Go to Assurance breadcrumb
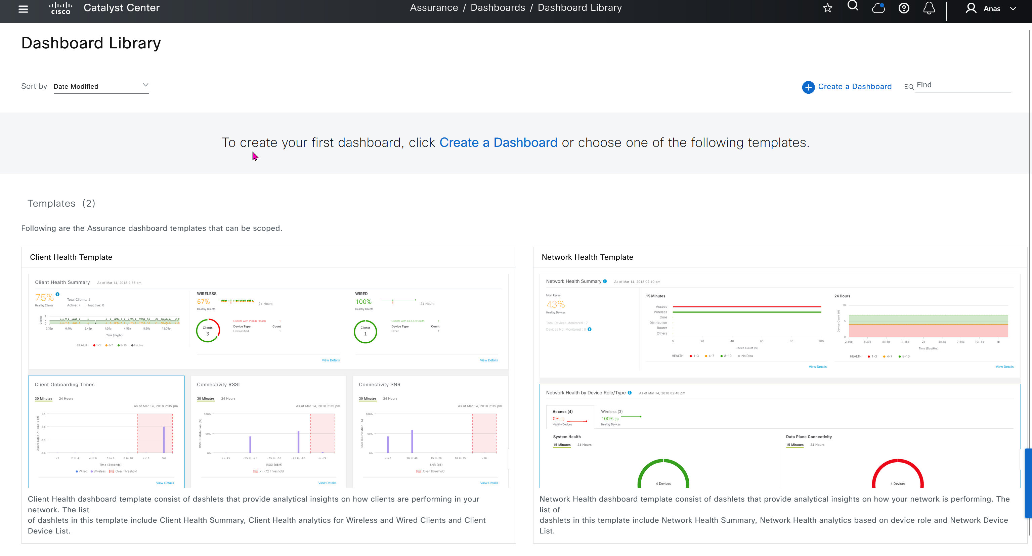1032x556 pixels. (x=434, y=8)
